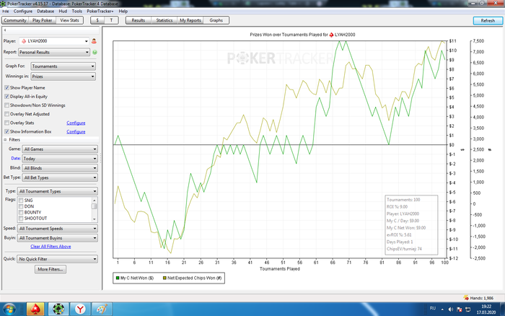Screen dimensions: 505x316
Task: Click Clear All Filters Above link
Action: [x=50, y=247]
